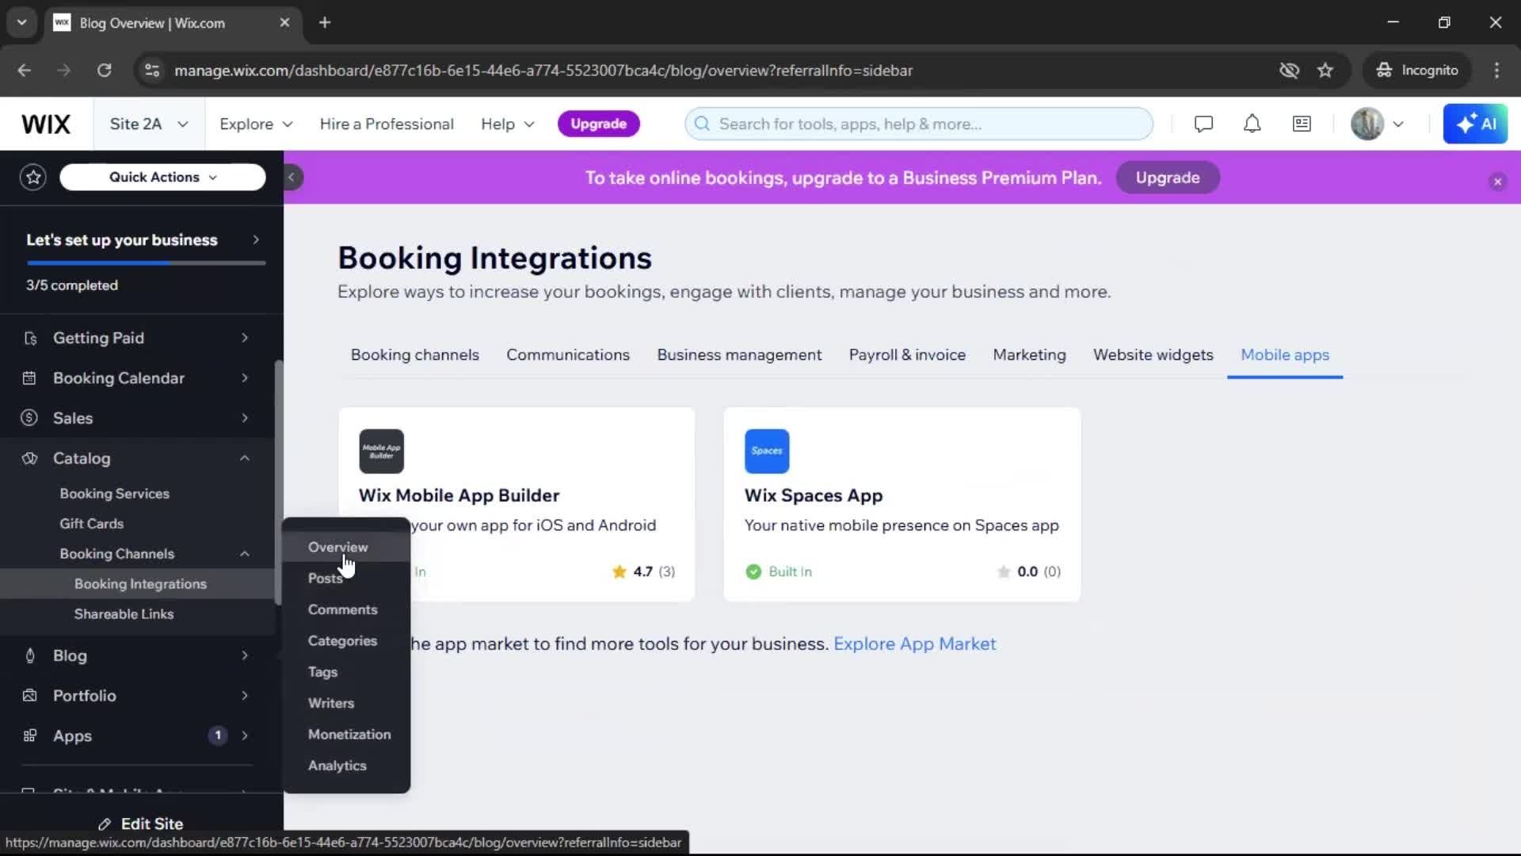The image size is (1521, 856).
Task: Choose Monetization in the Blog flyout
Action: (346, 735)
